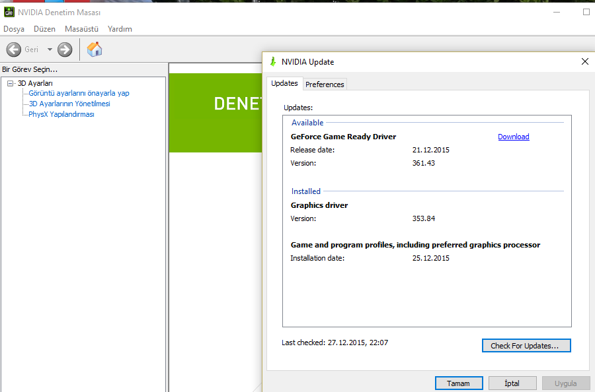Screen dimensions: 595x392
Task: Select the 3D Ayarları tree heading
Action: (x=35, y=83)
